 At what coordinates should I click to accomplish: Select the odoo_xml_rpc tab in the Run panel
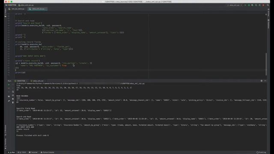38,81
